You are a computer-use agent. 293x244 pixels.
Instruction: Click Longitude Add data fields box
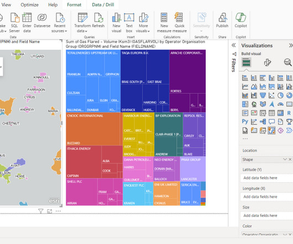(x=267, y=197)
